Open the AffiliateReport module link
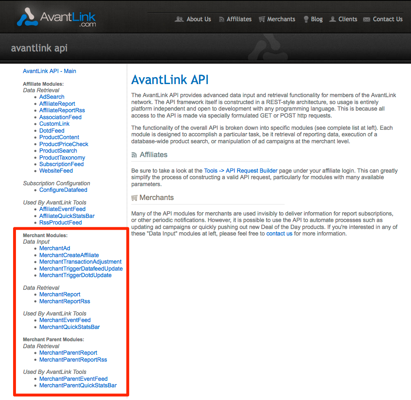 pos(57,104)
